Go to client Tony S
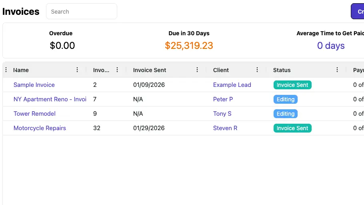 [222, 114]
